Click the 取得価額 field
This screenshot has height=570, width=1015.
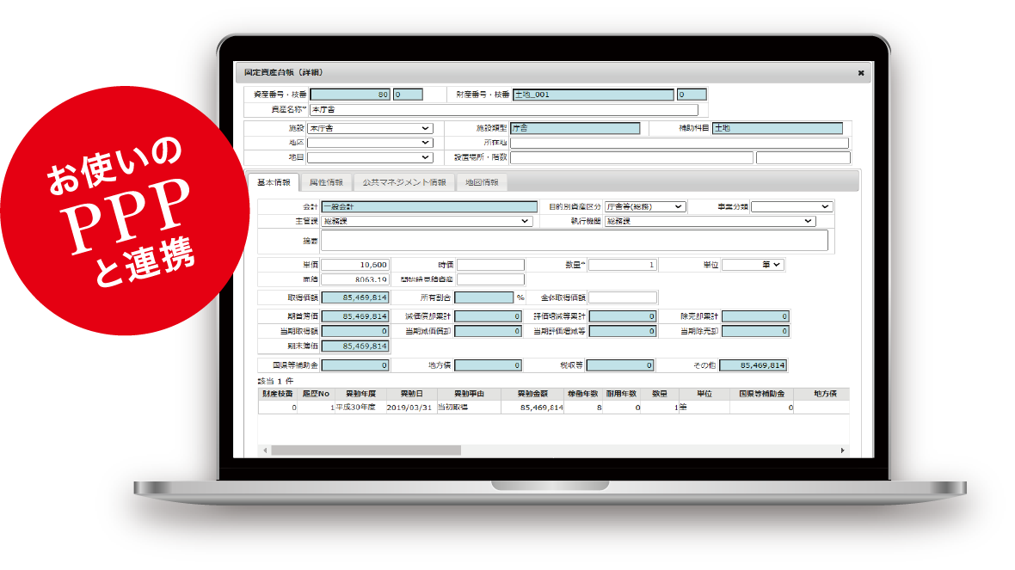(x=354, y=297)
